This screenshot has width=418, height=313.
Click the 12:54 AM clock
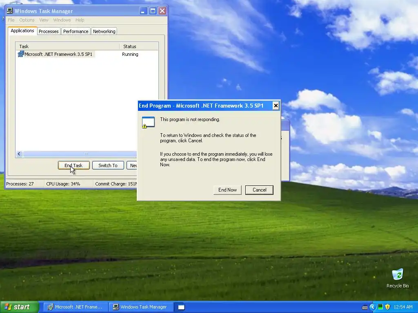coord(403,307)
